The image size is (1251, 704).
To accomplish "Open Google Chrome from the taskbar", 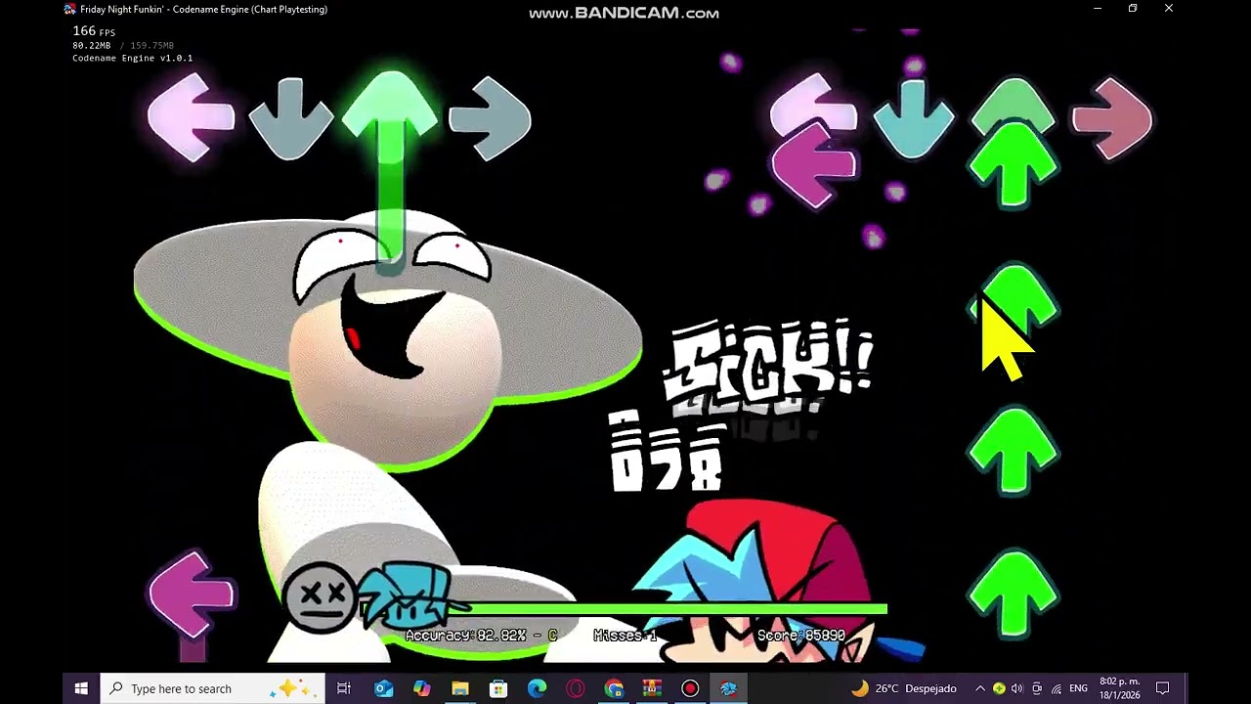I will click(613, 688).
